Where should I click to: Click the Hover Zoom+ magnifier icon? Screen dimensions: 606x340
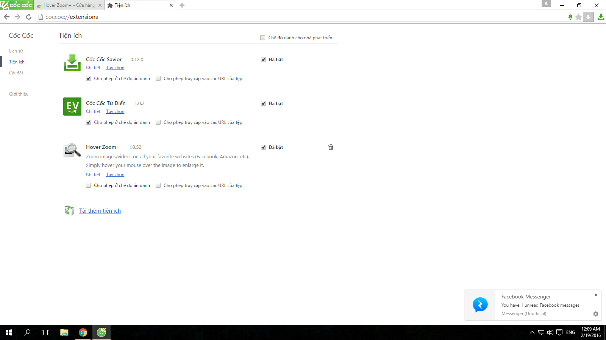(72, 150)
